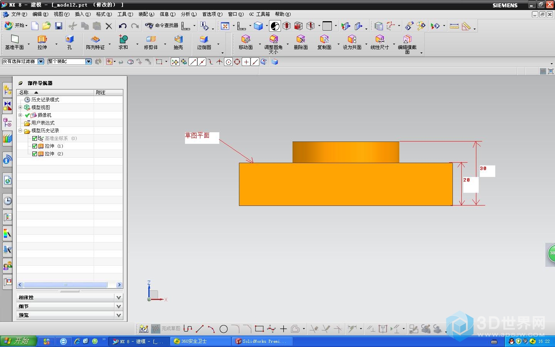Viewport: 555px width, 347px height.
Task: Click the 开始 application start button
Action: [15, 26]
